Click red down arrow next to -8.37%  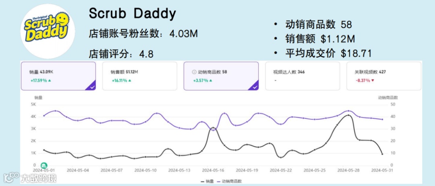coord(373,80)
